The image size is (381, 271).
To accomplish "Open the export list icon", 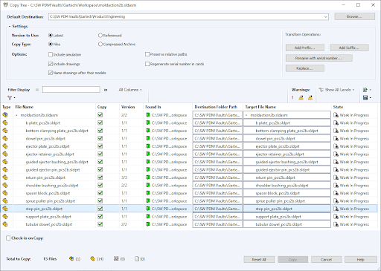I will tap(365, 90).
